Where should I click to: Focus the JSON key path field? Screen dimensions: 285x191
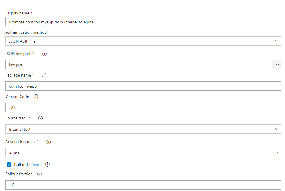click(x=137, y=65)
